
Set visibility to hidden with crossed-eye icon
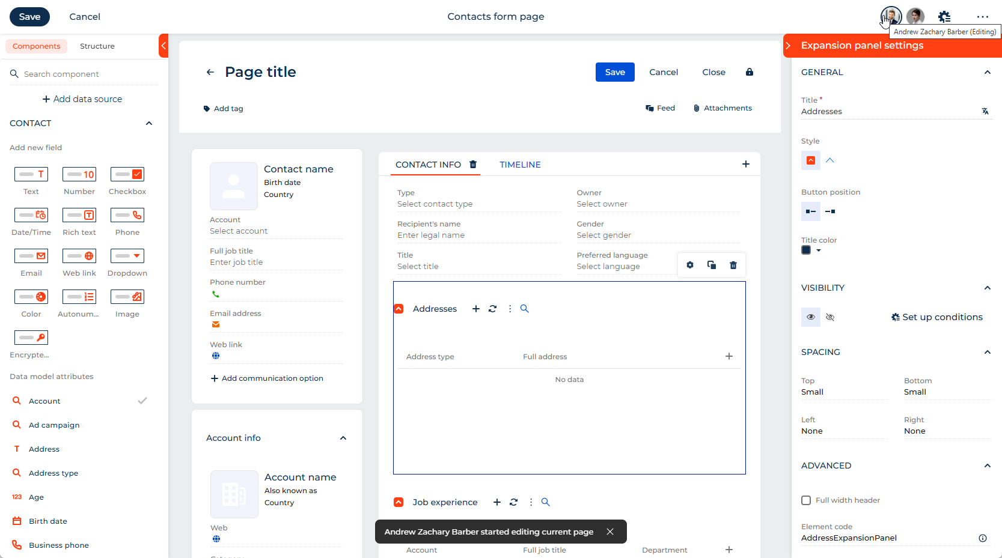(830, 317)
